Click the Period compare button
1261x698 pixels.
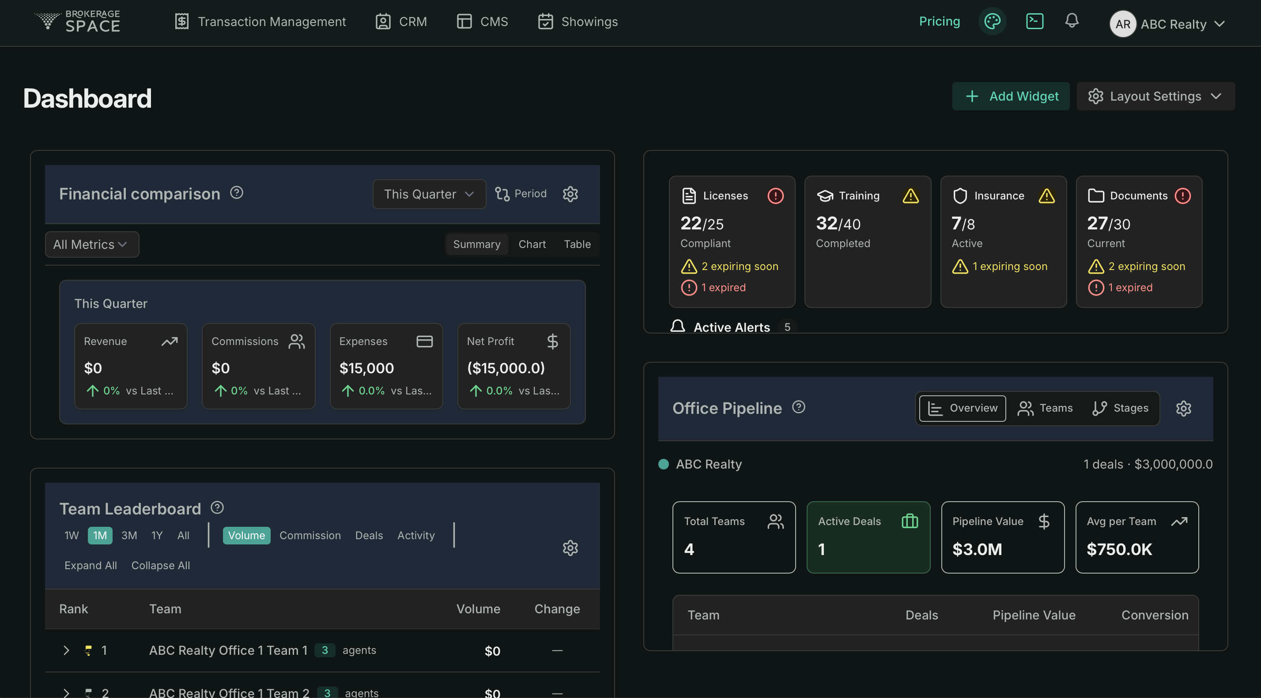(x=521, y=194)
